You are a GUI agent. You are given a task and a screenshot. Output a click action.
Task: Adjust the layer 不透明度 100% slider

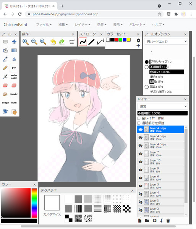point(162,113)
